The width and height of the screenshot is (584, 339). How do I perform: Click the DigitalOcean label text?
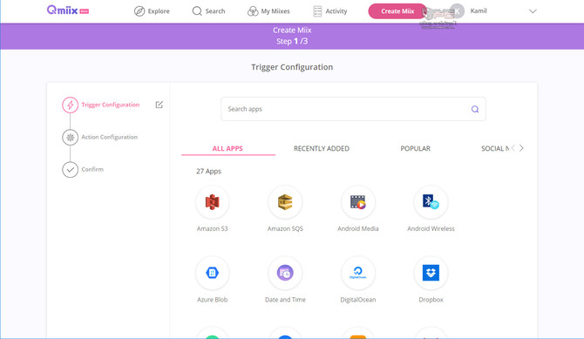[x=358, y=300]
